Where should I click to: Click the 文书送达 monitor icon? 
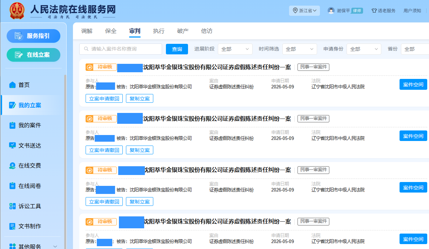[x=13, y=145]
